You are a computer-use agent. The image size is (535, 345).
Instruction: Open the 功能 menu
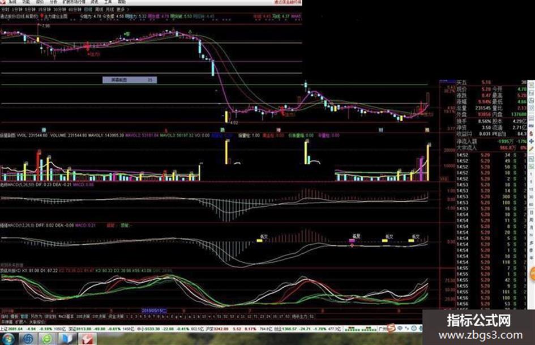point(26,2)
